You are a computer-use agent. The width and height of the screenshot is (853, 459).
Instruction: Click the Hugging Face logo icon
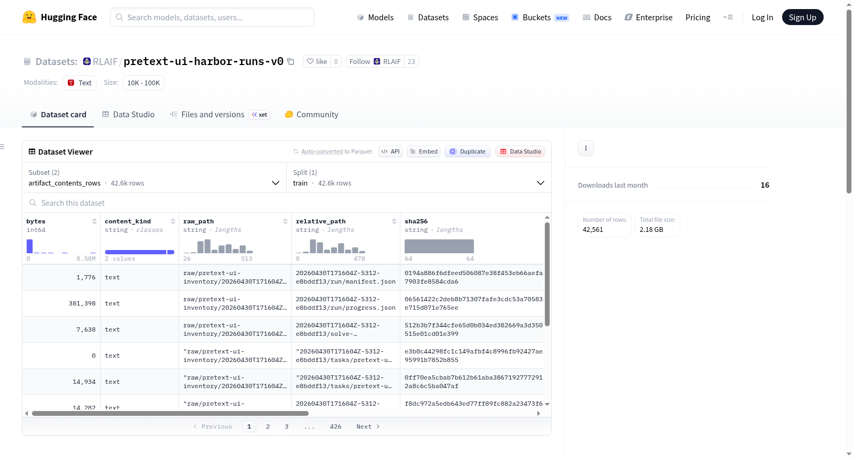coord(29,17)
